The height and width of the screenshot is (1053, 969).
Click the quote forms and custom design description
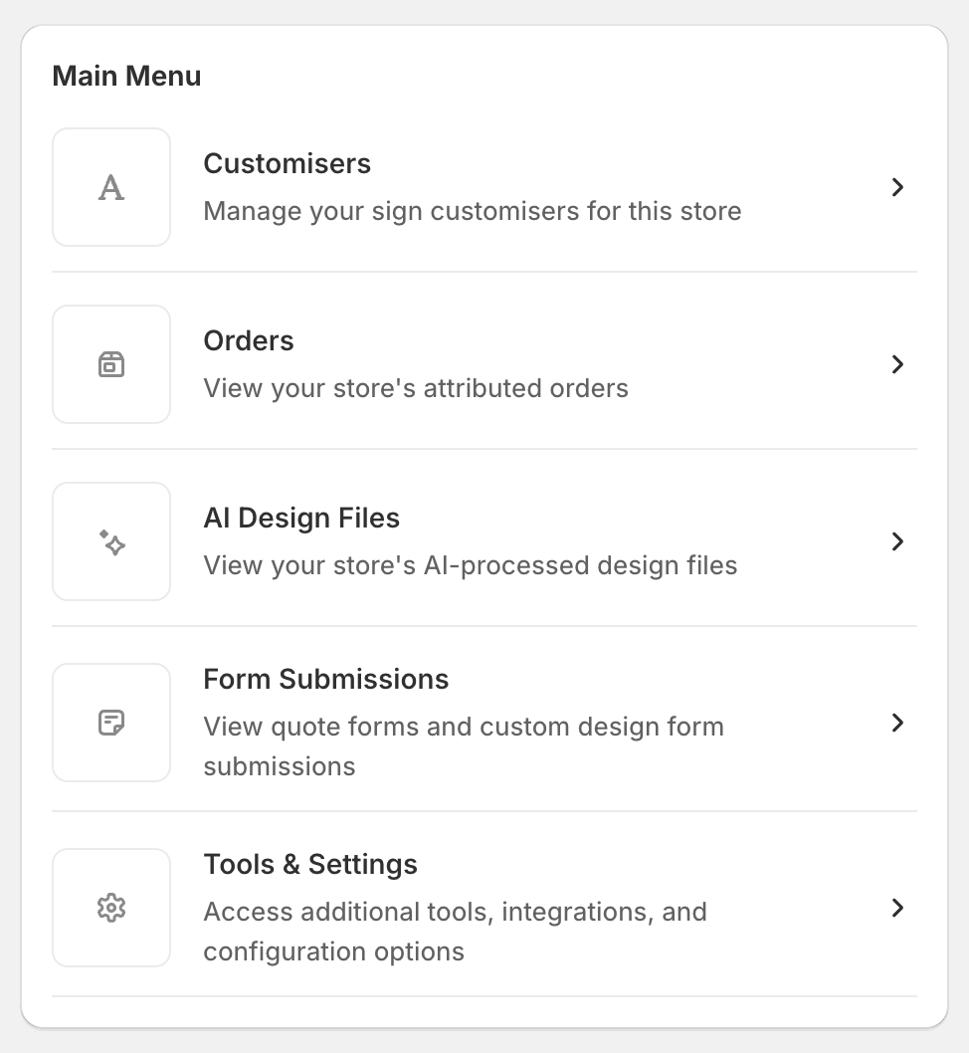(464, 745)
